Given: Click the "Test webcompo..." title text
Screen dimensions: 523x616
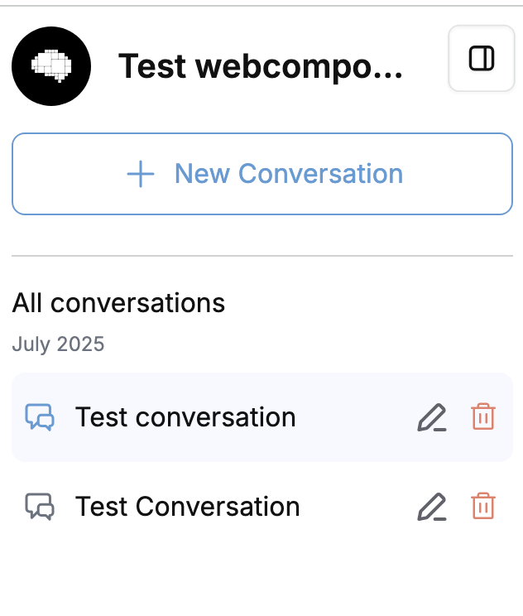Looking at the screenshot, I should click(260, 66).
